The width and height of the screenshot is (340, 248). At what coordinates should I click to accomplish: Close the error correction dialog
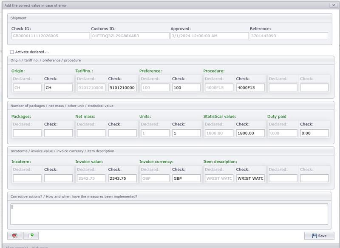pyautogui.click(x=333, y=5)
